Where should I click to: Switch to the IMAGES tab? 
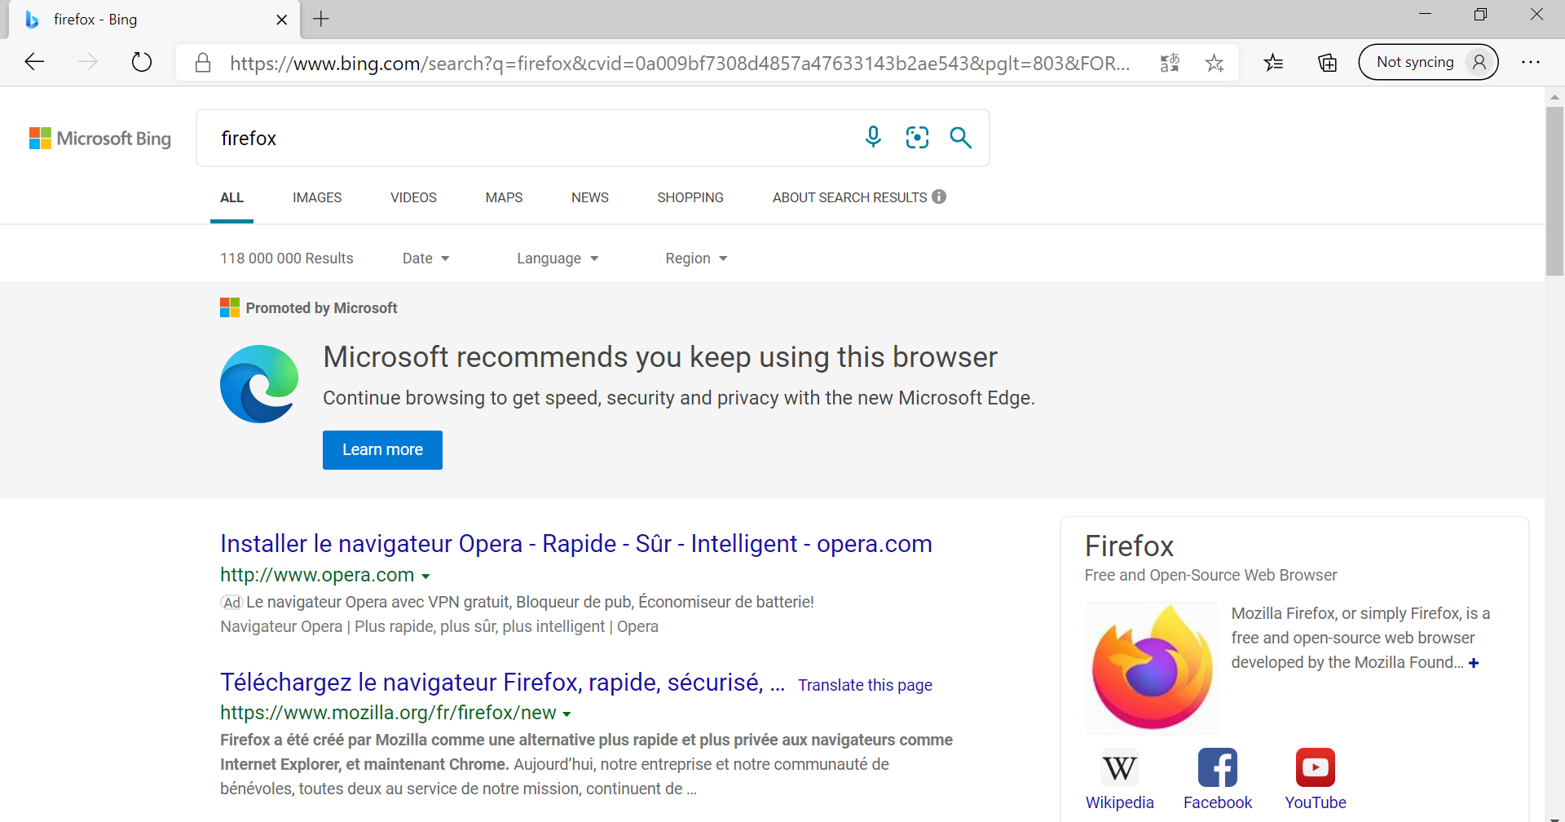click(317, 197)
